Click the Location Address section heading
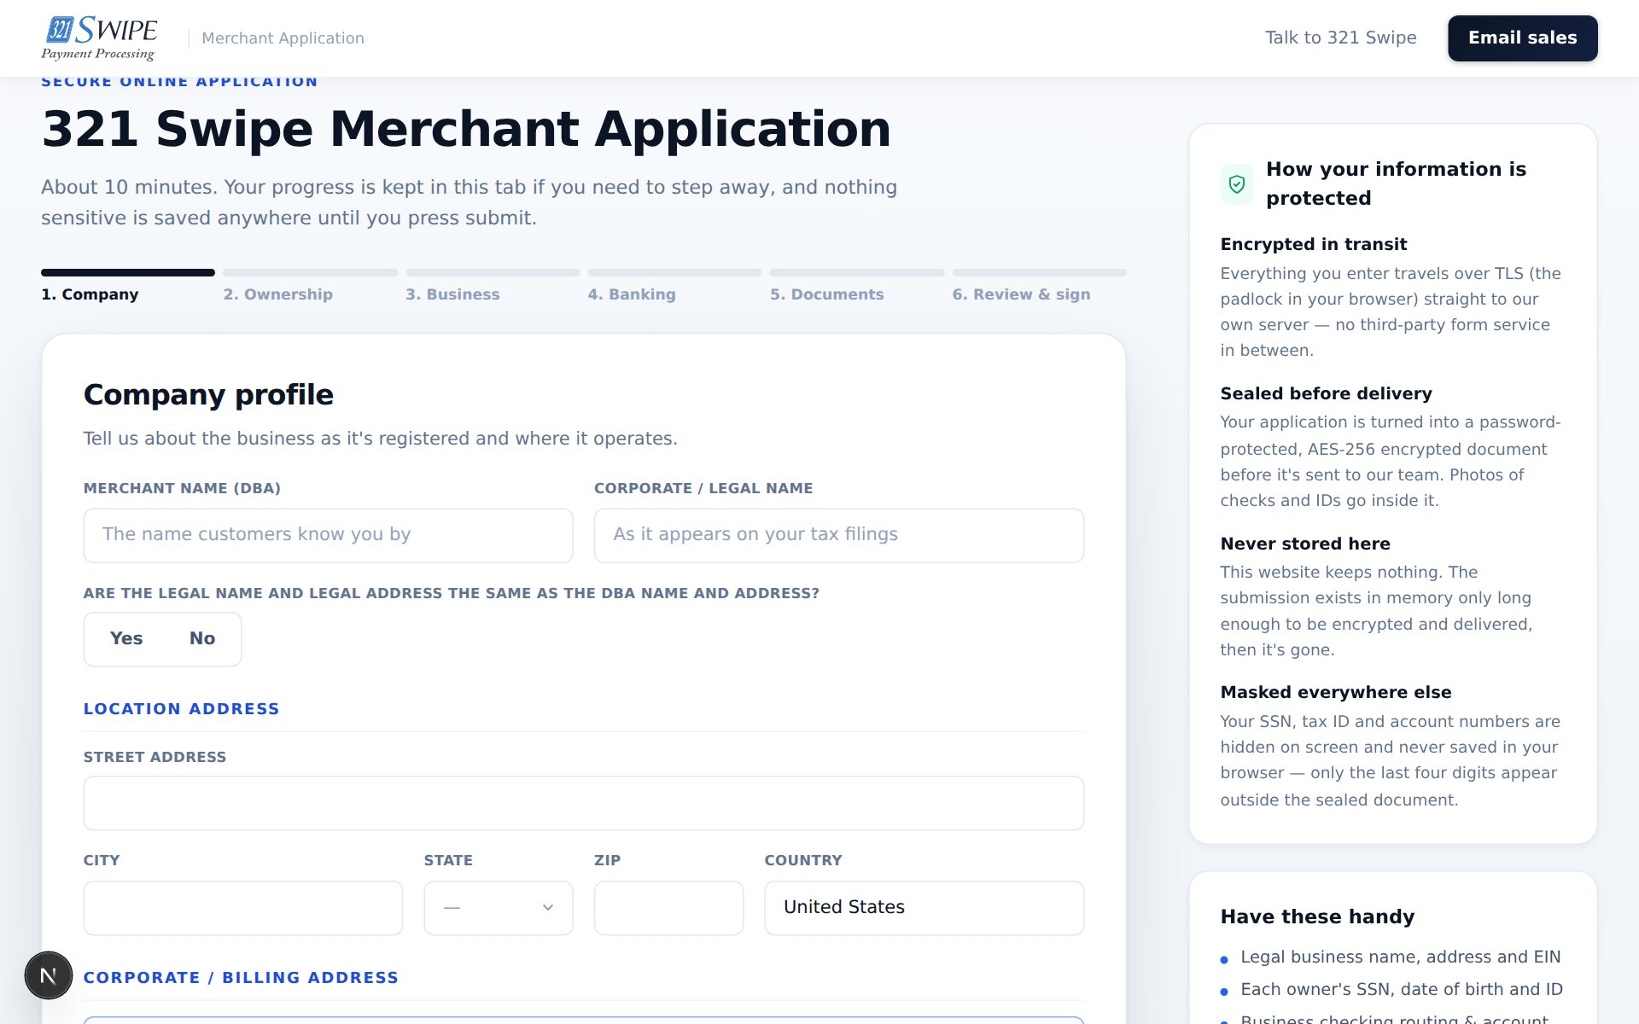The height and width of the screenshot is (1024, 1639). click(x=181, y=709)
